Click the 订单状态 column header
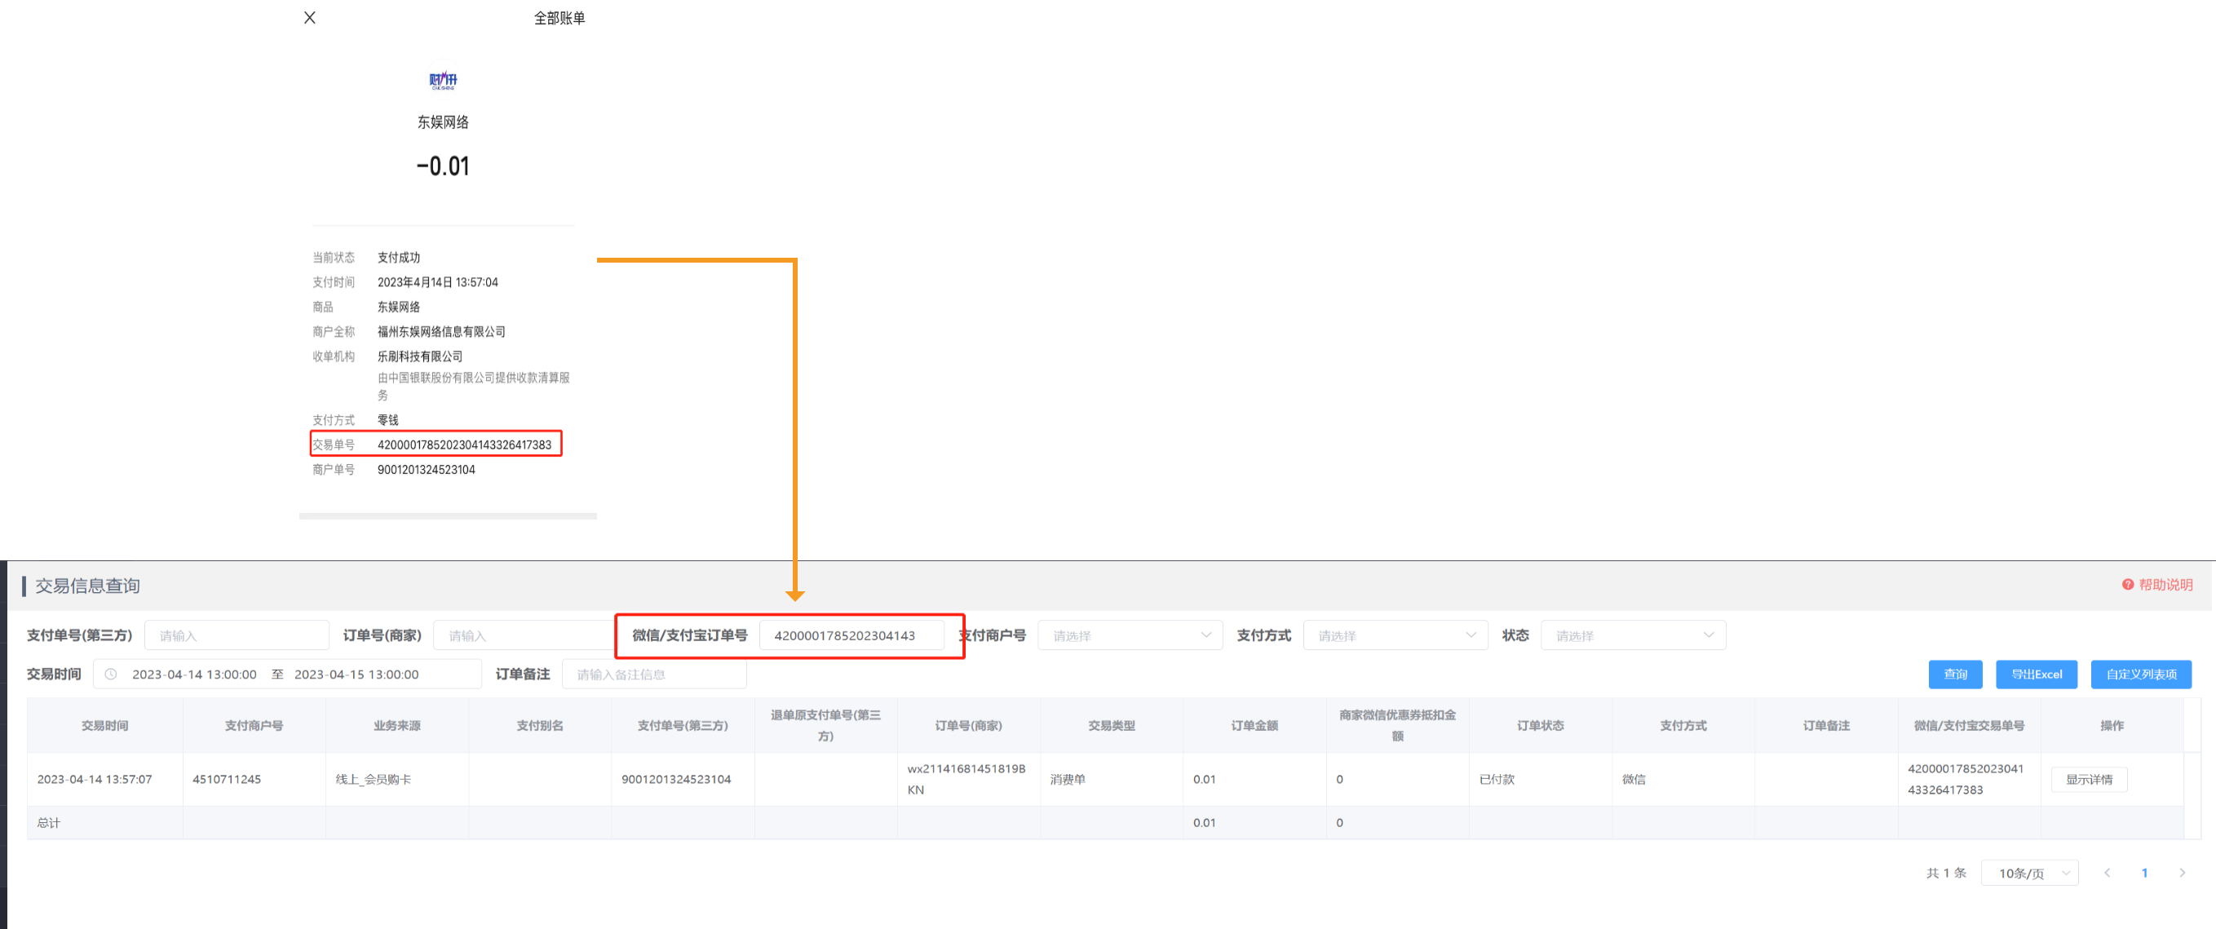The image size is (2216, 929). pos(1540,726)
